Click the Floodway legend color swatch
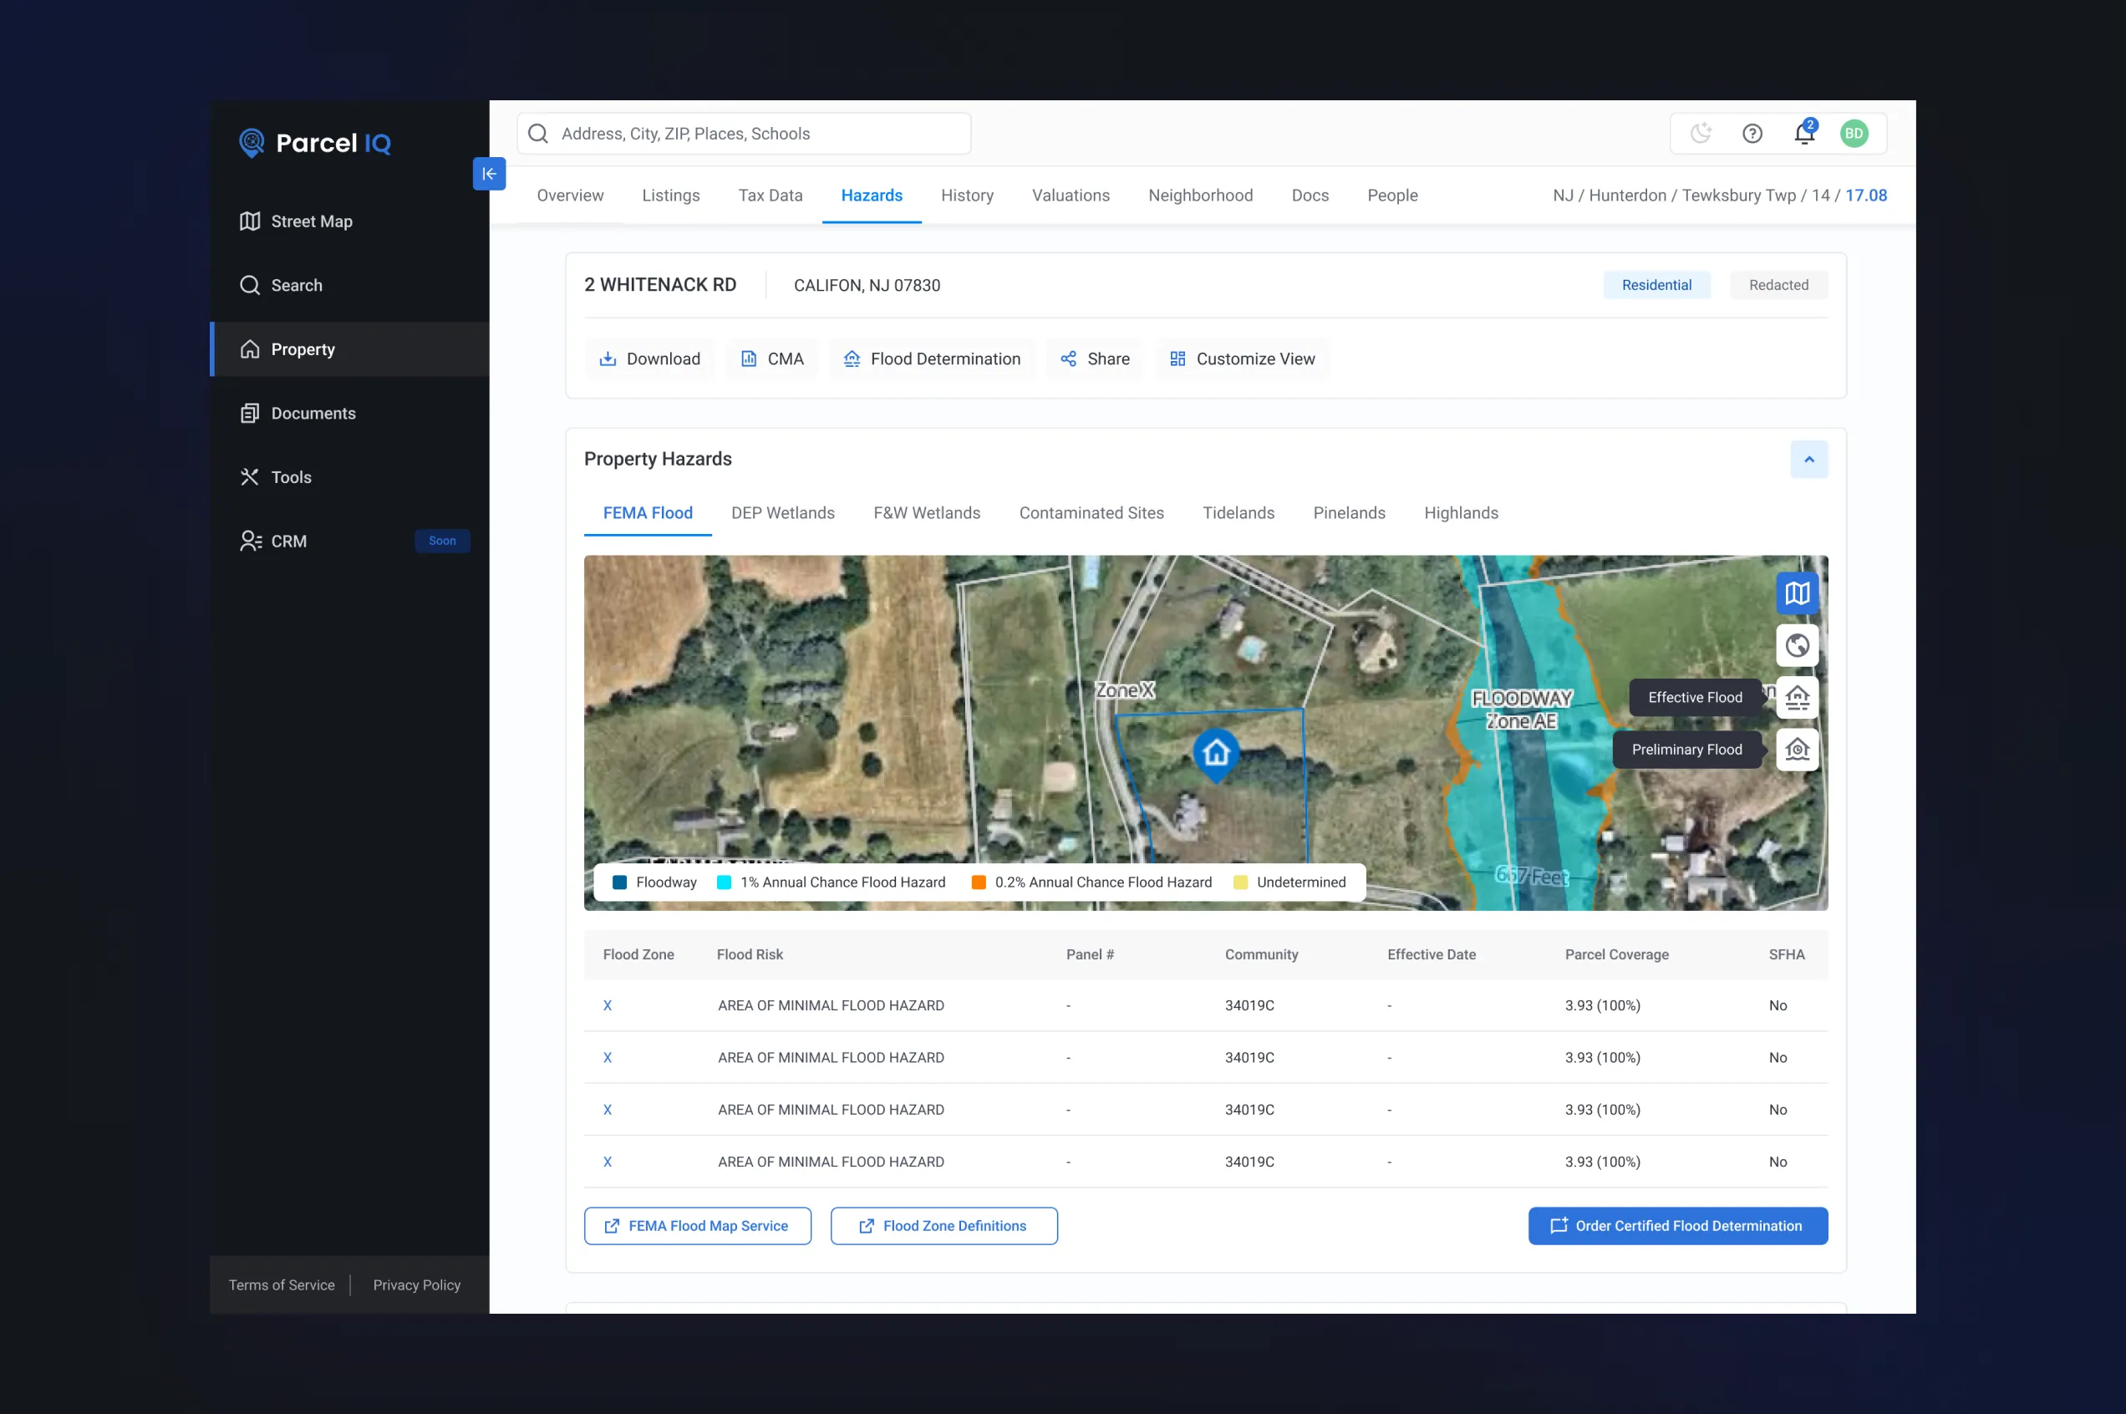The image size is (2126, 1414). (x=619, y=882)
